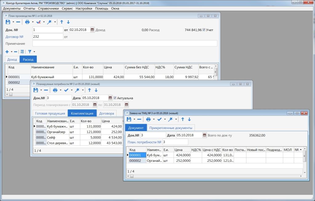Toggle the Учет checkbox

204,30
